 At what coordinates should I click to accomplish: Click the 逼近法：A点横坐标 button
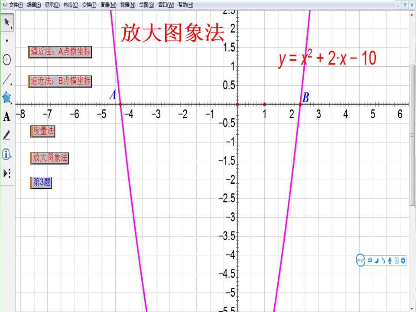click(x=60, y=52)
